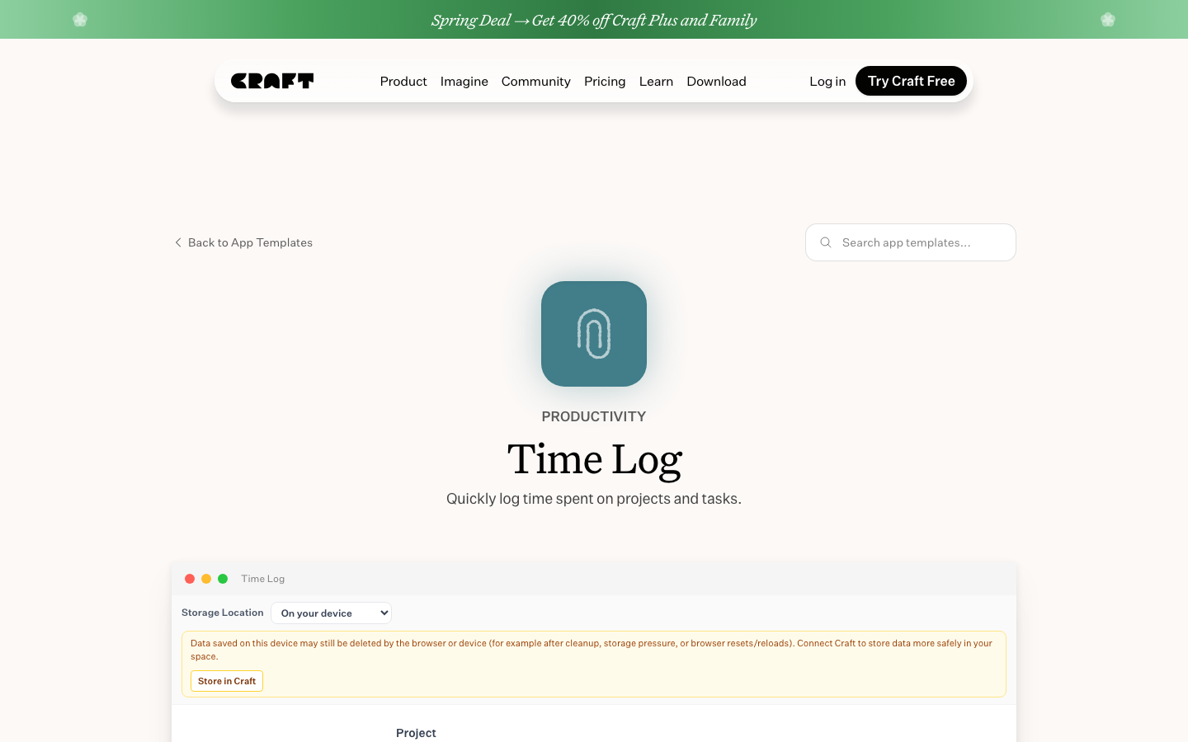Click the back chevron icon beside Back to App Templates
The height and width of the screenshot is (742, 1188).
click(178, 242)
